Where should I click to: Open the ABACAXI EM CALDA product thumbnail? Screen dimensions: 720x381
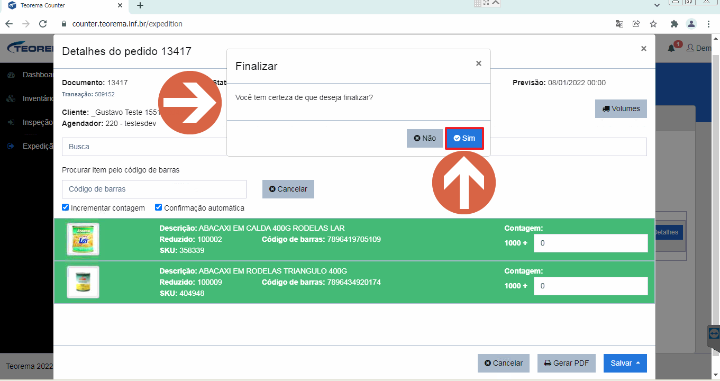click(x=83, y=239)
